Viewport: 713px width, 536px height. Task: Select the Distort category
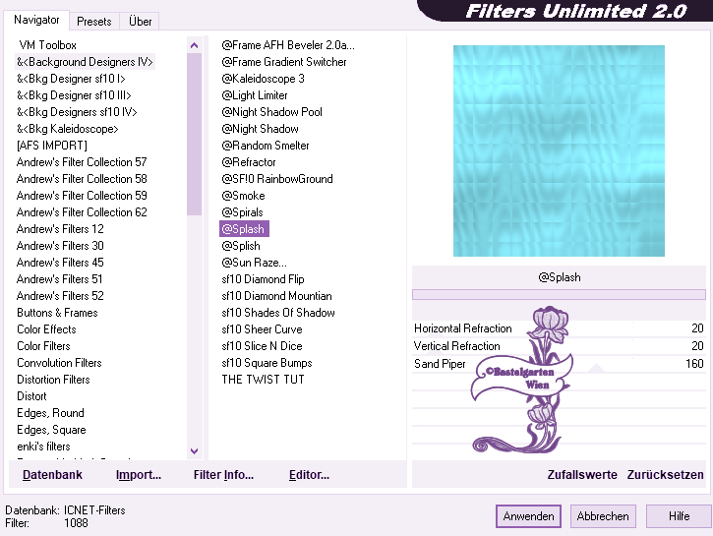click(31, 396)
